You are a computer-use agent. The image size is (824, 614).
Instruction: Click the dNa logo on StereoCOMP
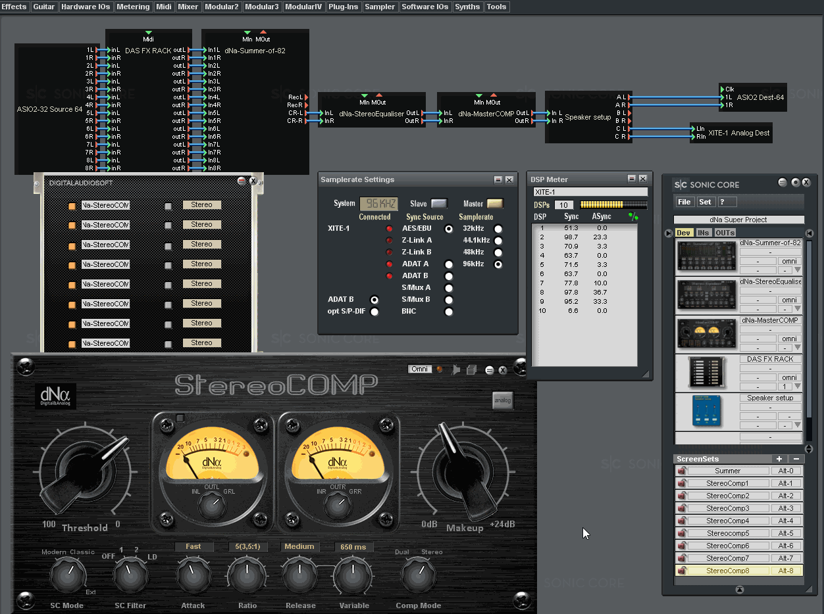57,396
